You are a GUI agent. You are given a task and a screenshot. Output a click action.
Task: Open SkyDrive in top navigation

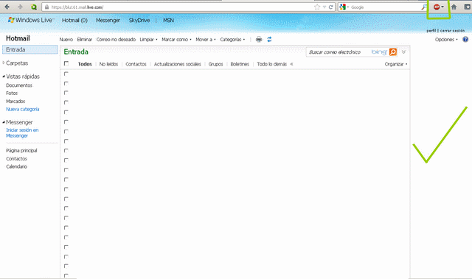point(139,20)
